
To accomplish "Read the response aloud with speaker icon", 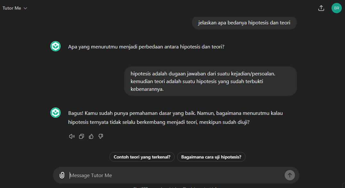I will tap(72, 136).
